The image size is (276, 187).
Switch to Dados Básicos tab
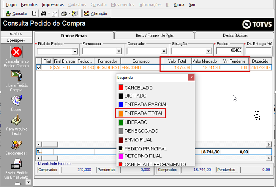click(x=235, y=35)
